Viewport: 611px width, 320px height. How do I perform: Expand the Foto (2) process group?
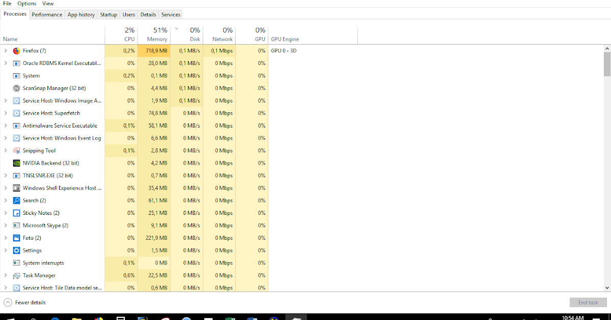(6, 238)
